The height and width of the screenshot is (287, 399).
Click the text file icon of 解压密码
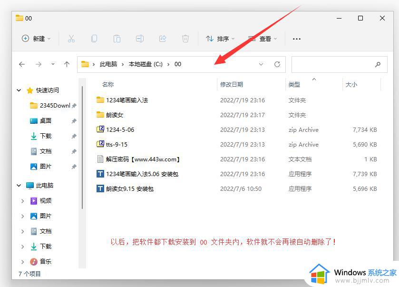[100, 159]
